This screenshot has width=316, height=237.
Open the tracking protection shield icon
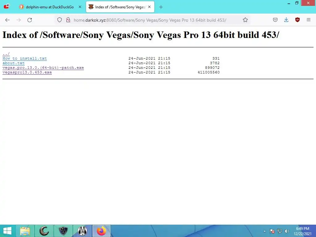click(60, 20)
